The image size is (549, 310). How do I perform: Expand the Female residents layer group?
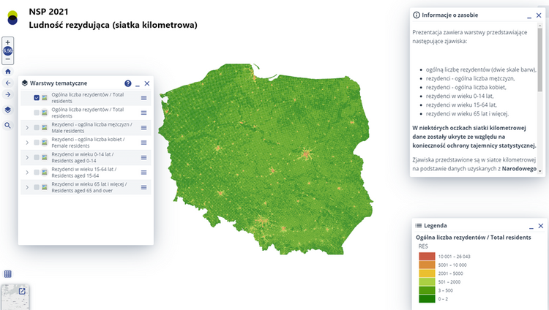click(27, 143)
